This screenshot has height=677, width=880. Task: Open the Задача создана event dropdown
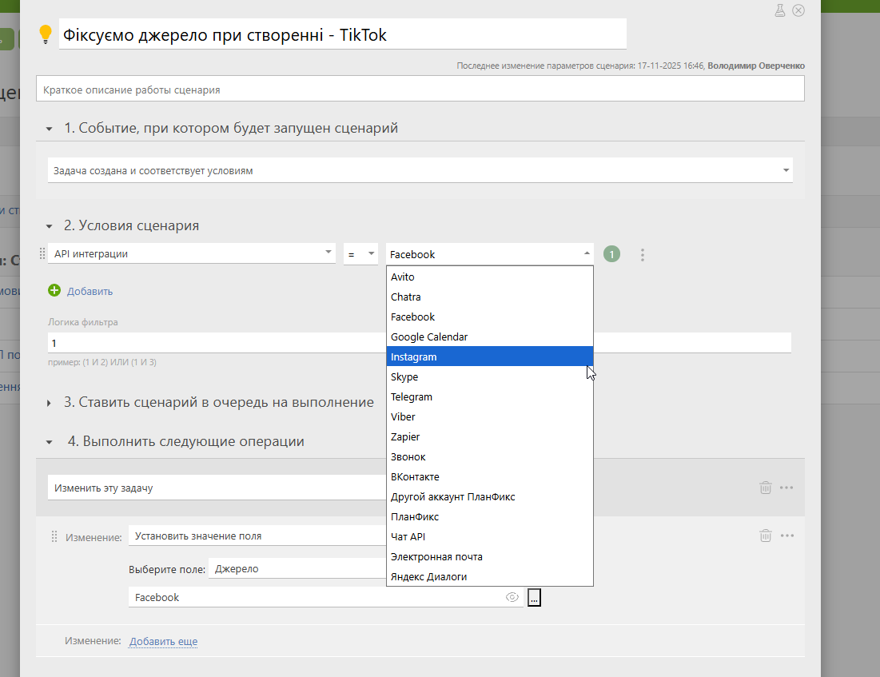(420, 170)
